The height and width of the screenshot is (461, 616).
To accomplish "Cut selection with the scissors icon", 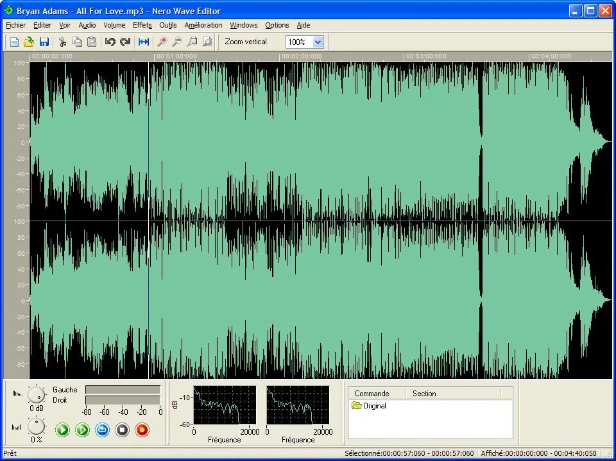I will 62,42.
